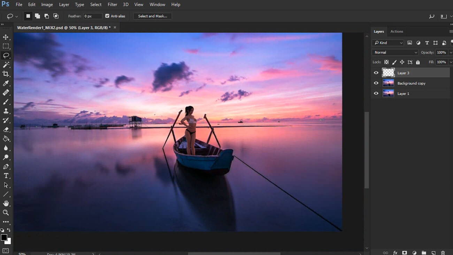
Task: Open the Filter menu
Action: pyautogui.click(x=112, y=5)
